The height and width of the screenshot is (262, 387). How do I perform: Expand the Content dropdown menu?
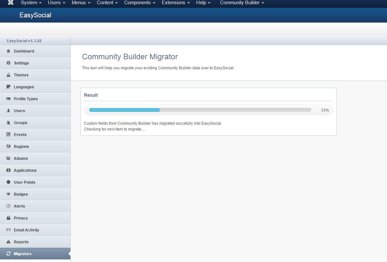(x=107, y=3)
